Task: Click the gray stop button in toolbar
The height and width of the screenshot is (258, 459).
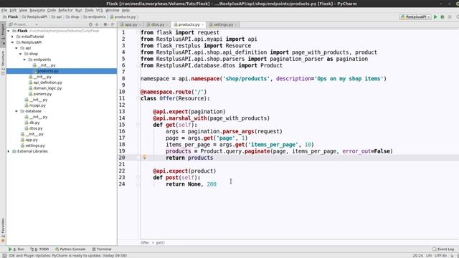Action: [450, 17]
